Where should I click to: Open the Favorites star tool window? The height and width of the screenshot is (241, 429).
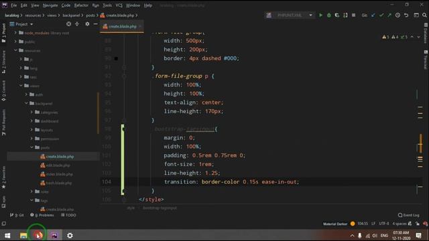(x=3, y=177)
